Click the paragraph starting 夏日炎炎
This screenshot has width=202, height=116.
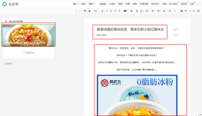137,48
